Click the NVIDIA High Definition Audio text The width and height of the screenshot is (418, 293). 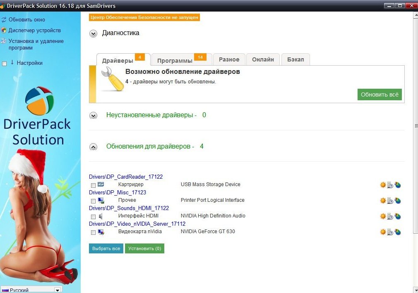point(213,216)
